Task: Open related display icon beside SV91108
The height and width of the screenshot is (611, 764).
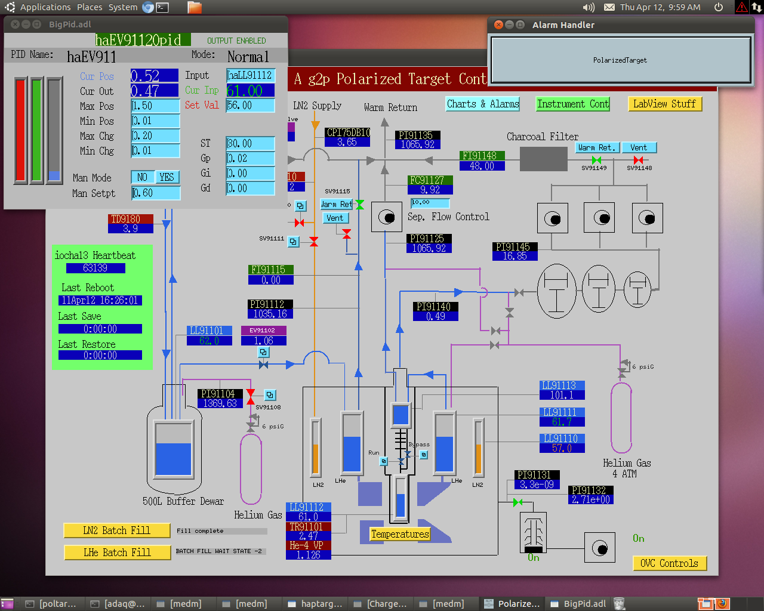Action: coord(270,395)
